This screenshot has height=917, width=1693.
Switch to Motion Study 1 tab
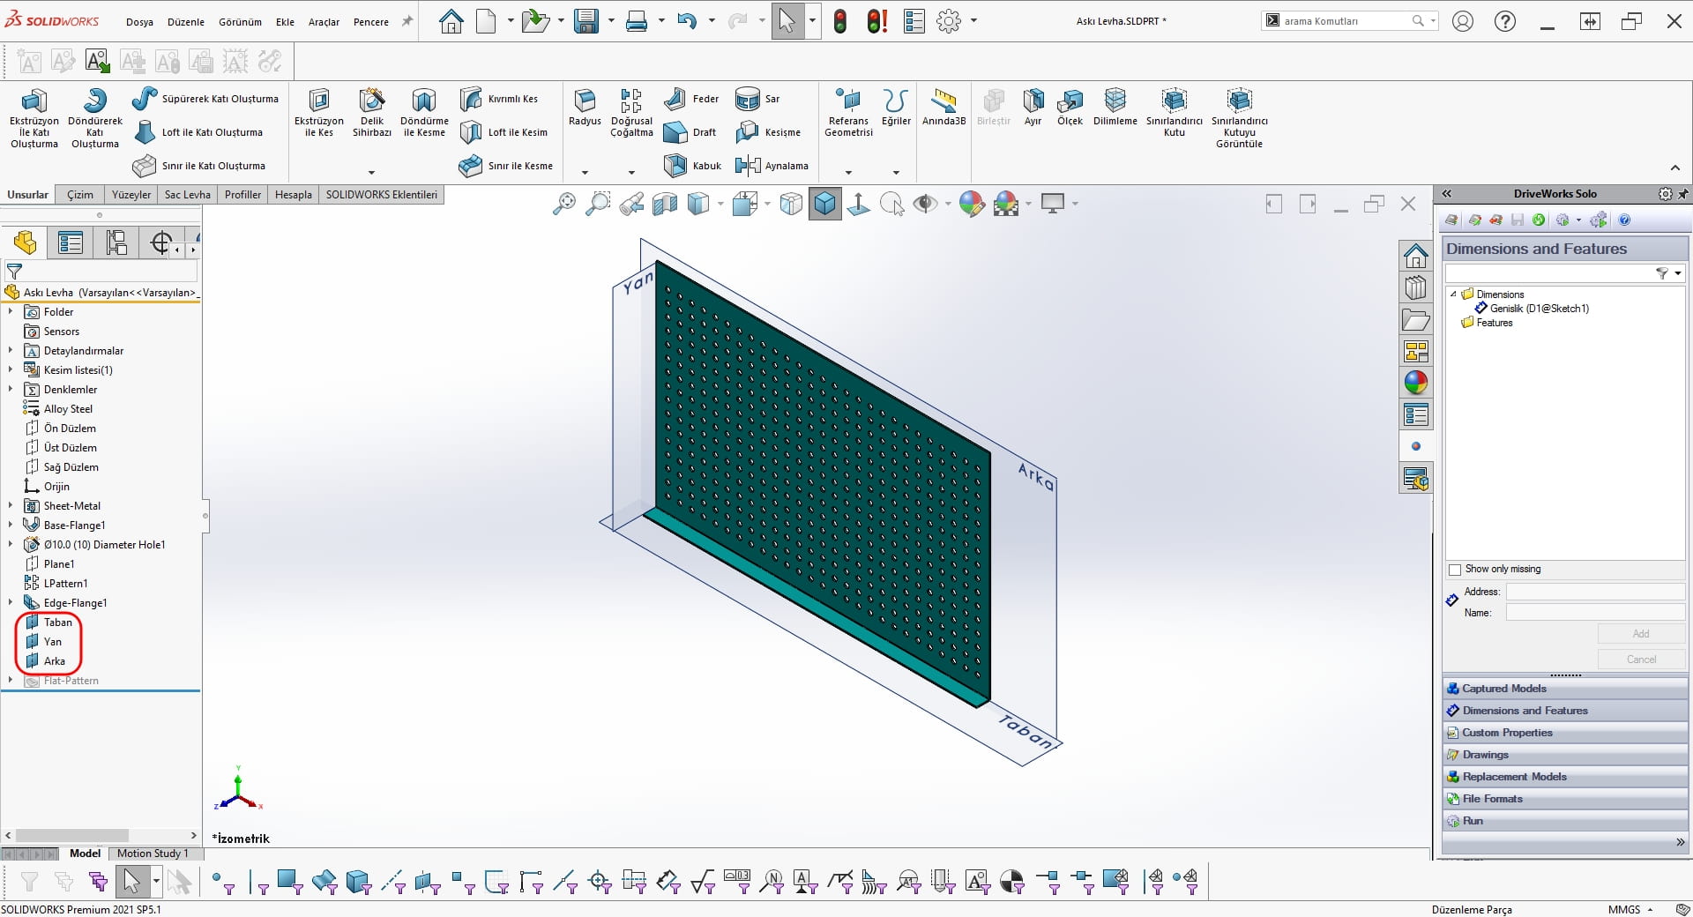coord(153,854)
